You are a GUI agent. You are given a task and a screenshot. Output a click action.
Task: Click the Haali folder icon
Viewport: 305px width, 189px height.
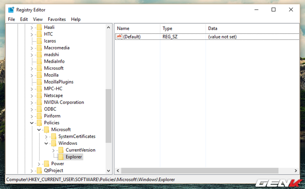(39, 28)
